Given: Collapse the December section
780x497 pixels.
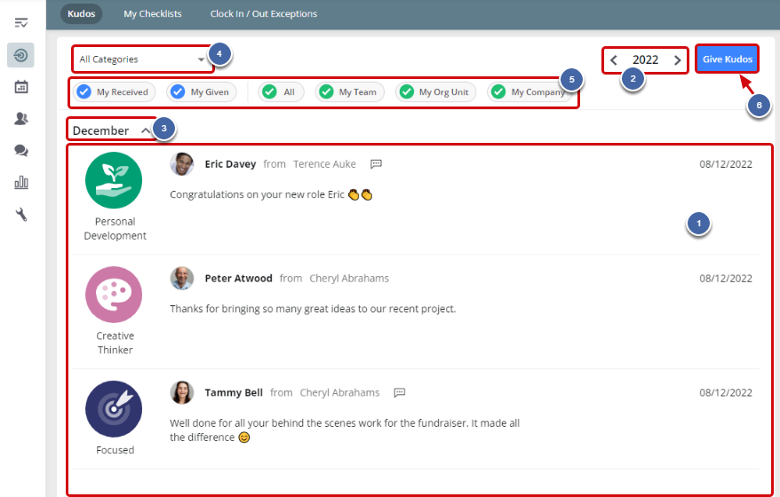Looking at the screenshot, I should (x=146, y=130).
